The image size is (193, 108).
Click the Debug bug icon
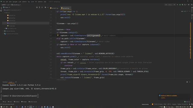coord(180,5)
